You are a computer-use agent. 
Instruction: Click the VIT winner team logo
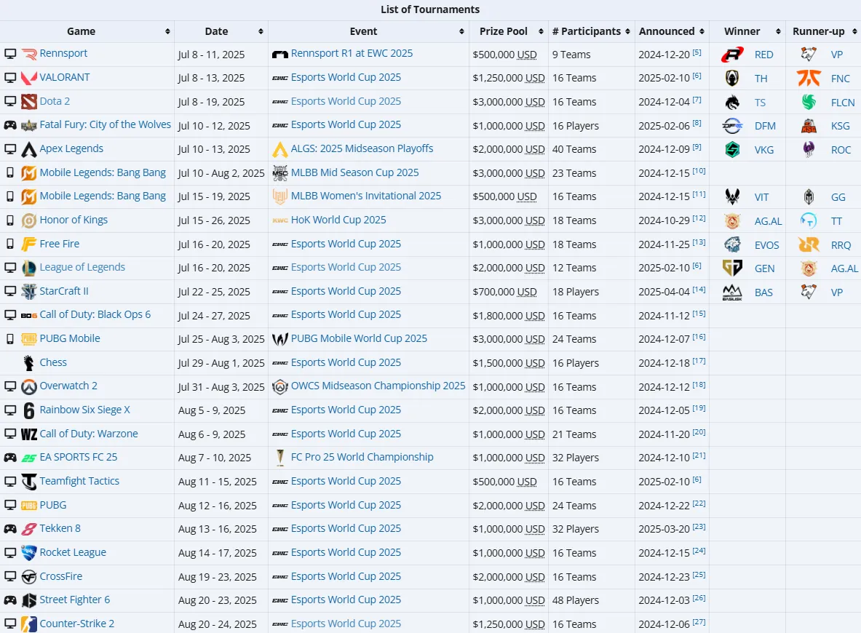tap(732, 196)
